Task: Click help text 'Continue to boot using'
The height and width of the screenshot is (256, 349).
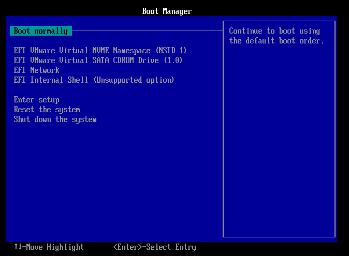Action: (274, 31)
